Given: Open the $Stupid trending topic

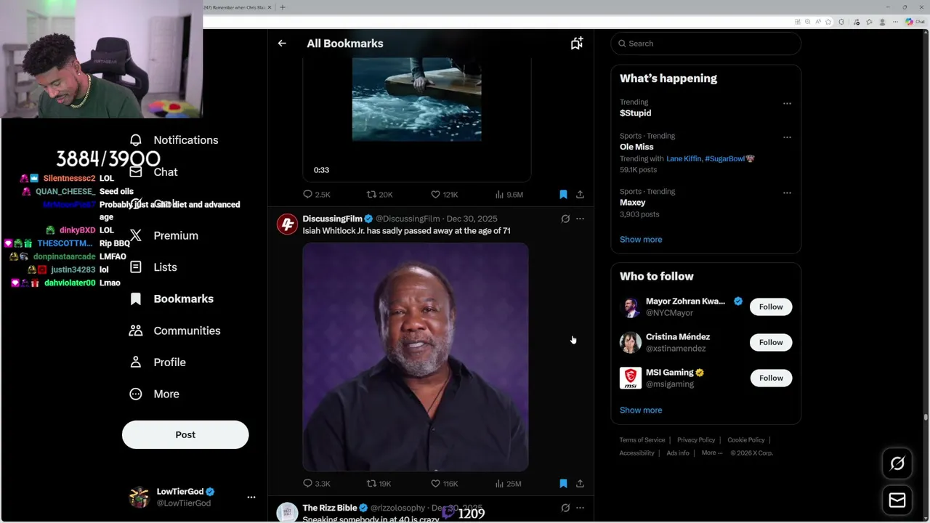Looking at the screenshot, I should [x=635, y=113].
